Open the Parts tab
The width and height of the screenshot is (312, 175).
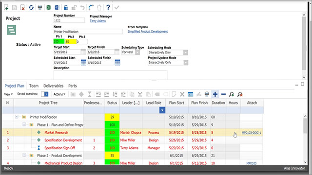point(73,86)
